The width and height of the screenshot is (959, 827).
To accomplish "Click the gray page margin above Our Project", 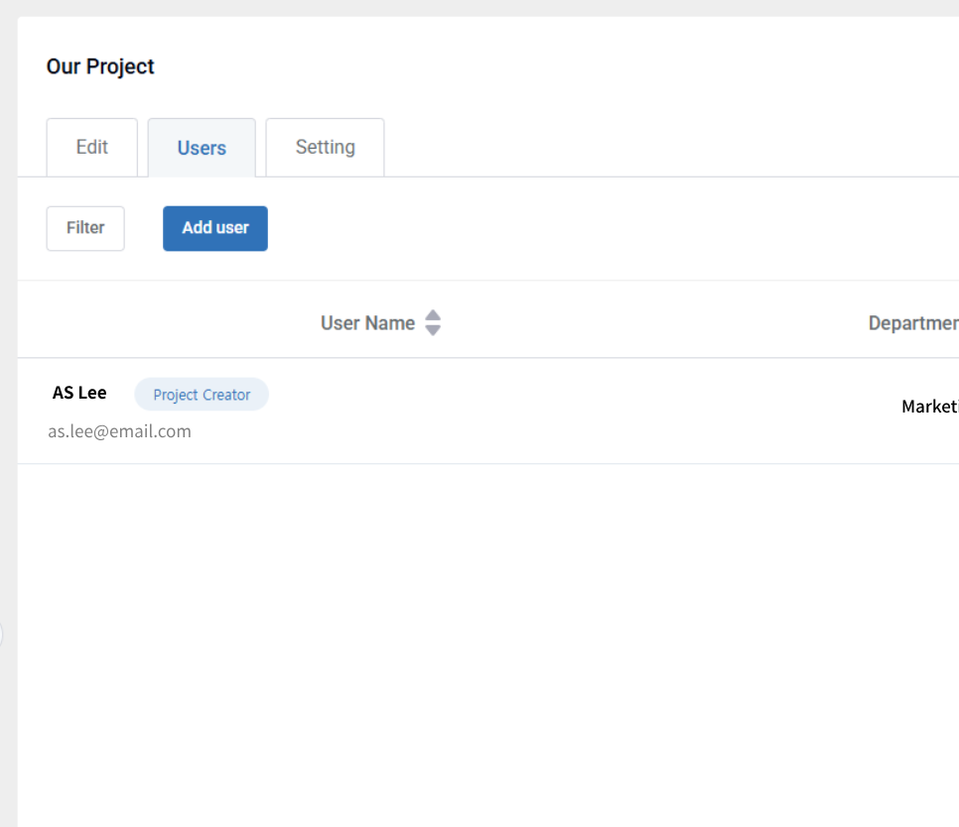I will 477,8.
